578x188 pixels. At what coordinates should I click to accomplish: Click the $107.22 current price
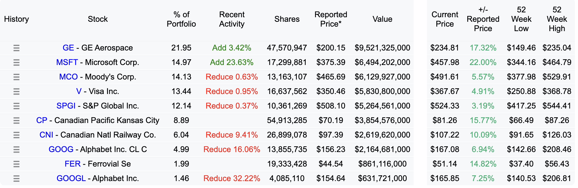pyautogui.click(x=445, y=135)
